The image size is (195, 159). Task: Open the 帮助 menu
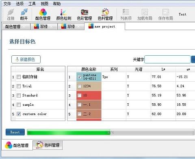[57, 4]
